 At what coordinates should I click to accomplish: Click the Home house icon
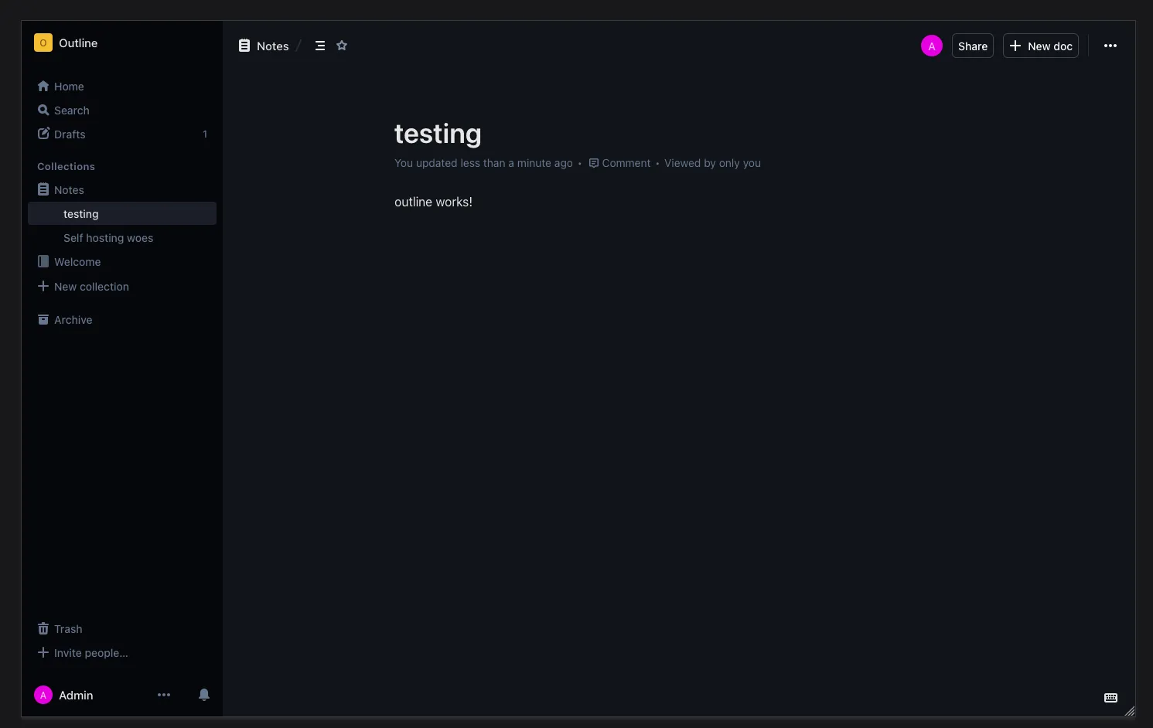[43, 86]
